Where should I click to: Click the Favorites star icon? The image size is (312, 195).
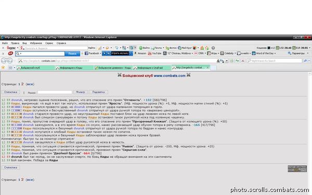[3, 68]
